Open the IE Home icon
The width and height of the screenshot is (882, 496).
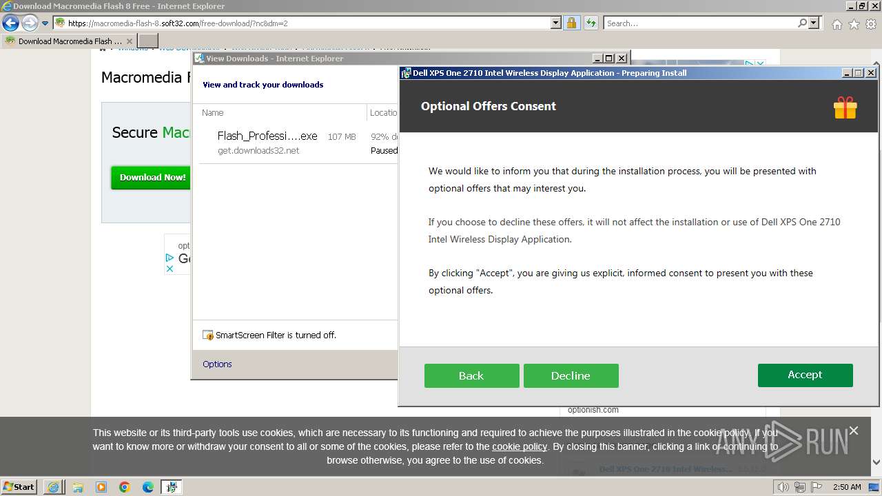[837, 24]
